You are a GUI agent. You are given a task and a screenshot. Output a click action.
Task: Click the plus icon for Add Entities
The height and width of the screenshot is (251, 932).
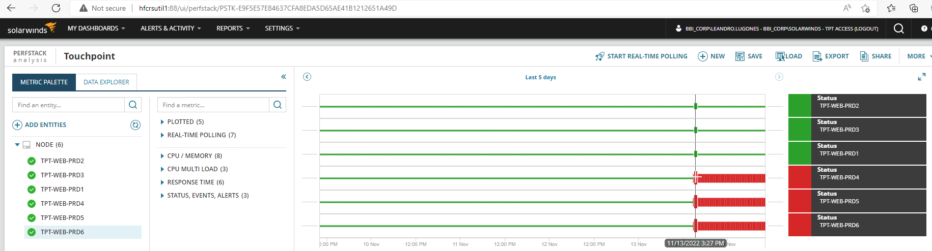pos(17,125)
